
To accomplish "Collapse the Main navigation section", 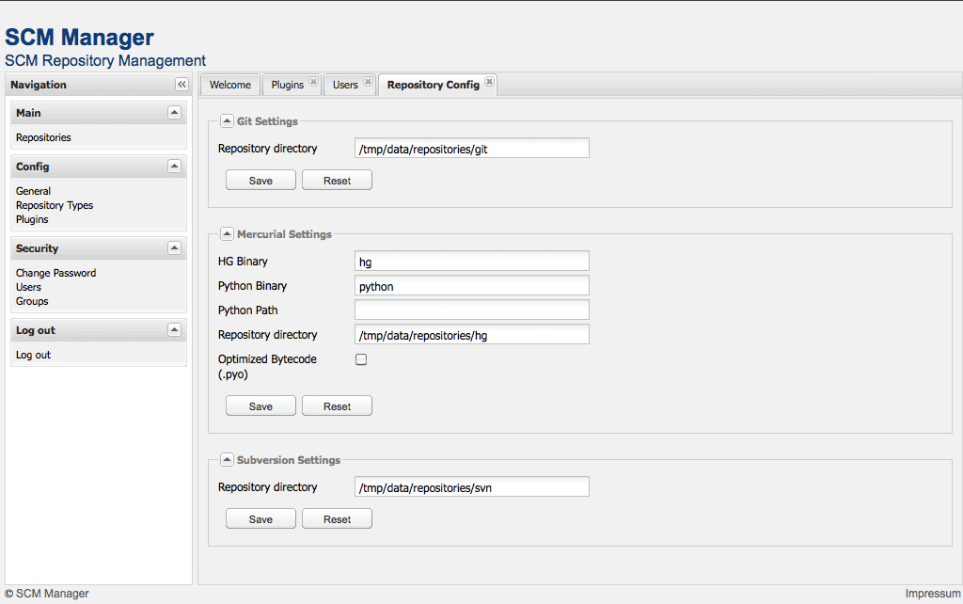I will pos(174,112).
